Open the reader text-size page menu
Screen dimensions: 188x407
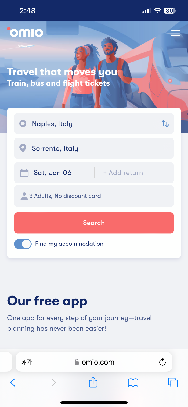pos(27,362)
